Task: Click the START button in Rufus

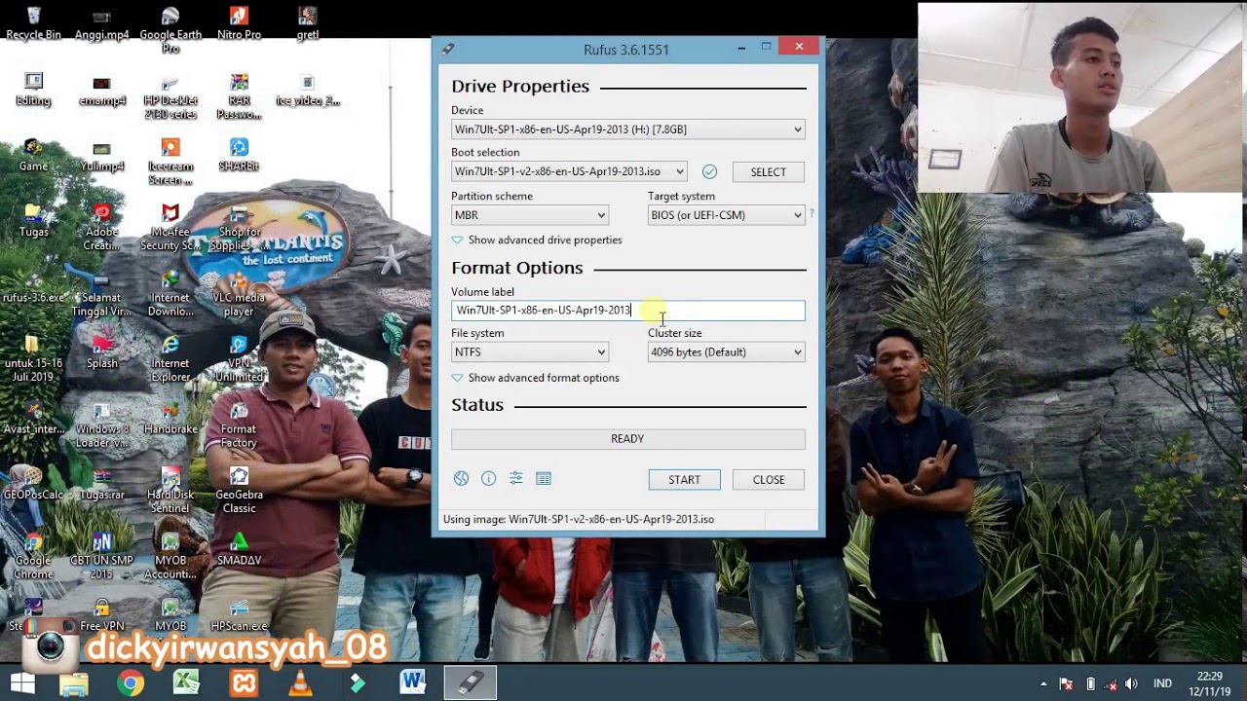Action: (685, 479)
